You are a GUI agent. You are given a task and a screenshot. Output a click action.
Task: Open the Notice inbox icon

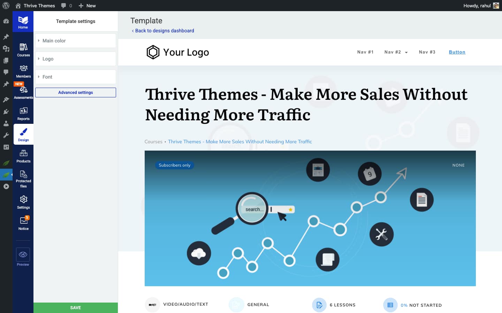(23, 223)
